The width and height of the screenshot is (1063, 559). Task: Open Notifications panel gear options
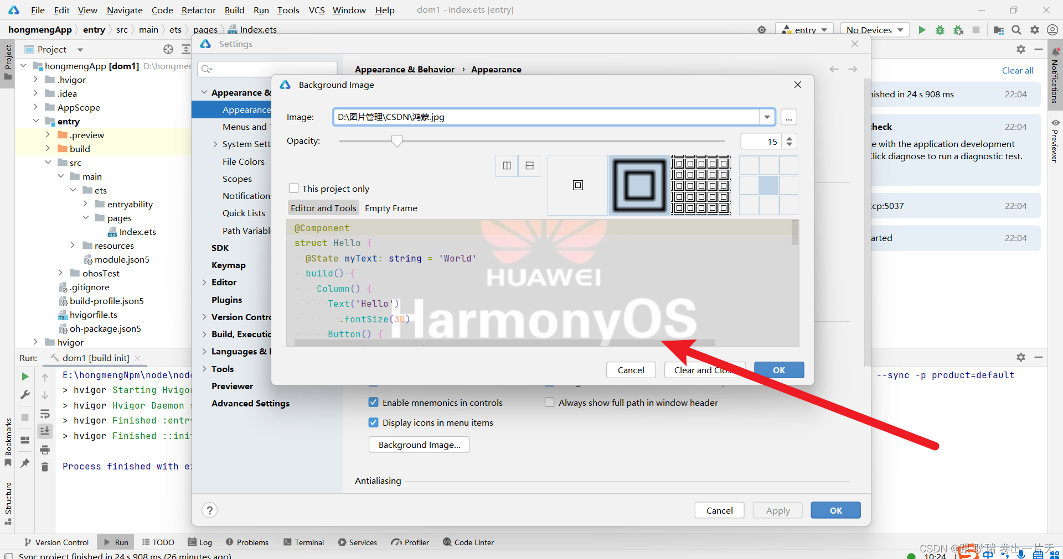click(x=1021, y=49)
